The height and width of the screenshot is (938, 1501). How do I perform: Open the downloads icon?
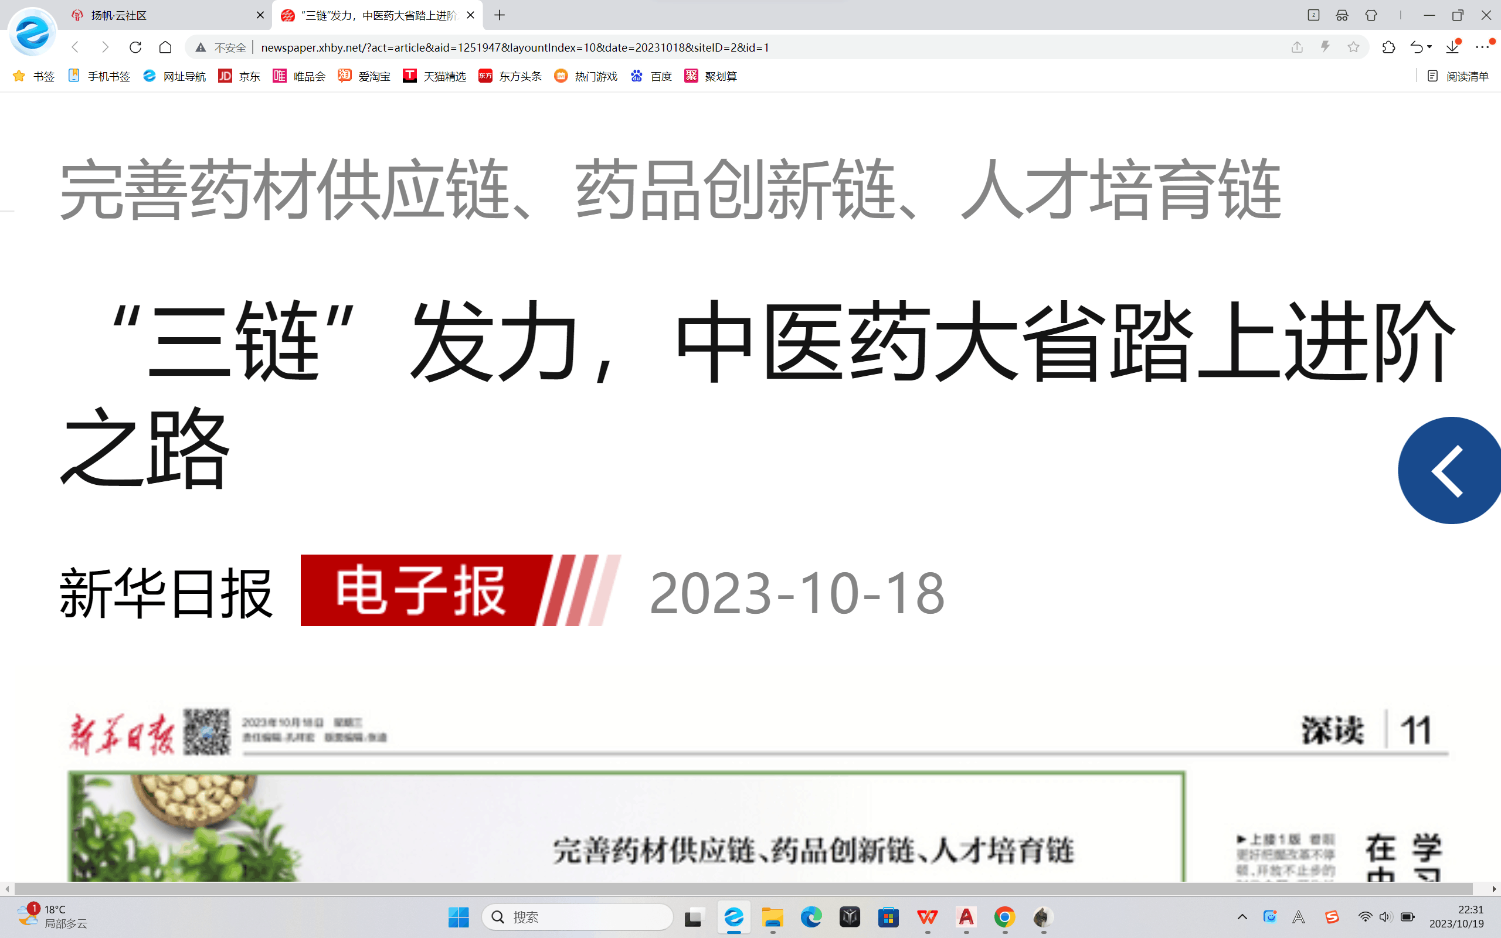point(1452,47)
